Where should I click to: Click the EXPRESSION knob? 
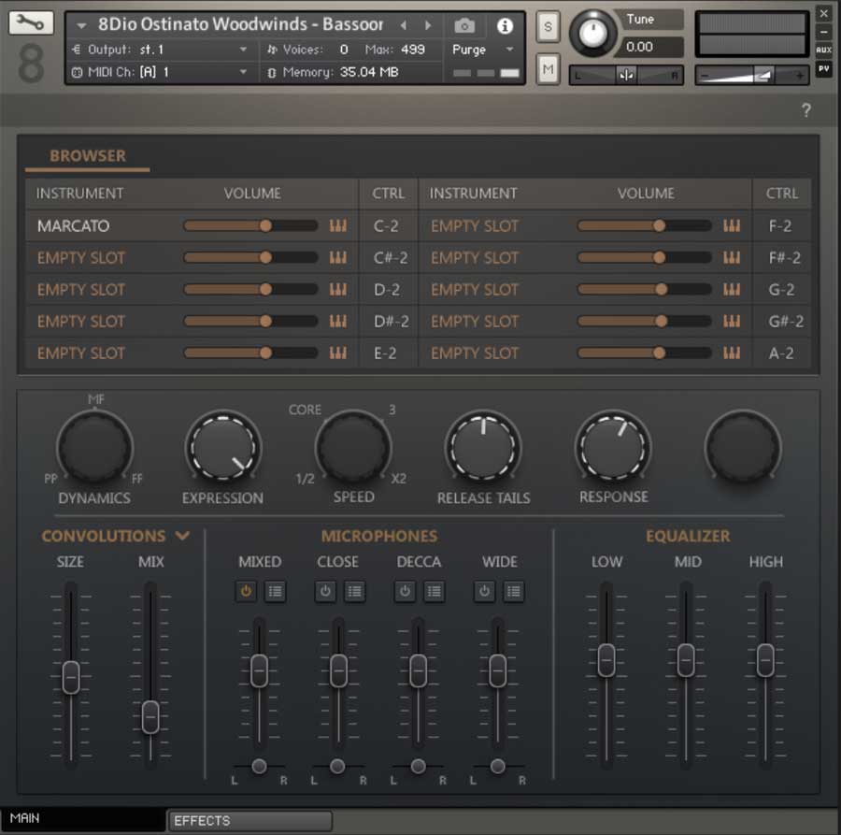pyautogui.click(x=222, y=447)
